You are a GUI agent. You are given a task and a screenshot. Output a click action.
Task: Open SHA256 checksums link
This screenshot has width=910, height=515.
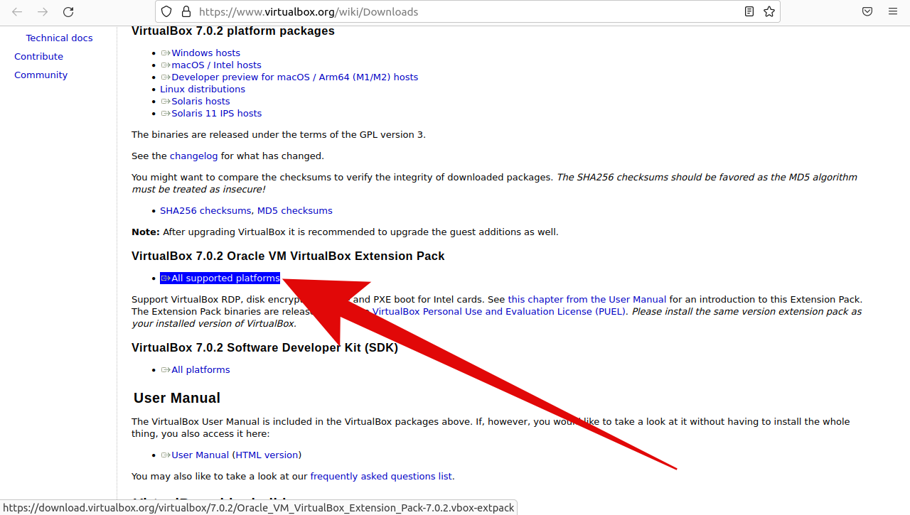tap(205, 210)
